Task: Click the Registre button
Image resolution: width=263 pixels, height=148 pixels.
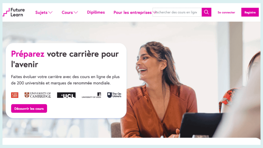Action: pyautogui.click(x=250, y=12)
